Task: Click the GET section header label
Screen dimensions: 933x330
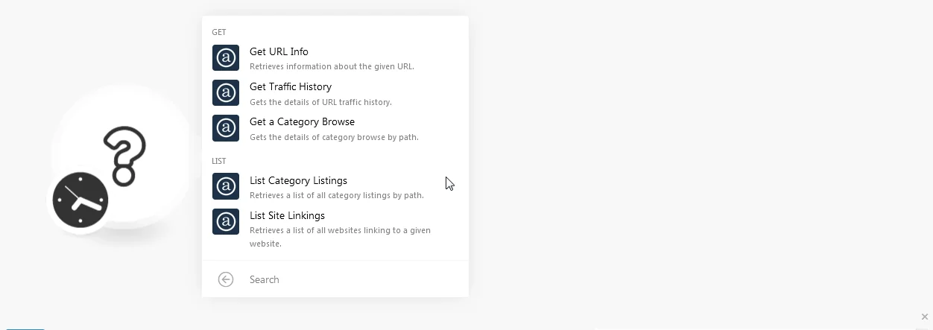Action: 219,32
